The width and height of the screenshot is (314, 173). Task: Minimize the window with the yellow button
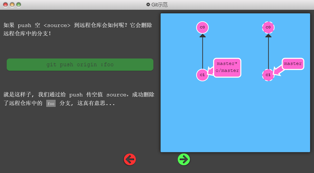point(12,5)
